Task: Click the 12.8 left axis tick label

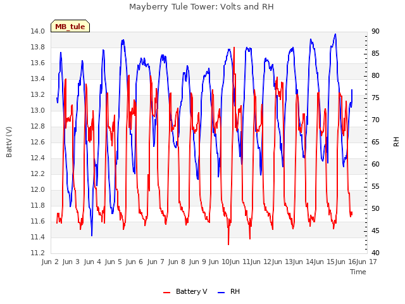Action: pos(38,127)
